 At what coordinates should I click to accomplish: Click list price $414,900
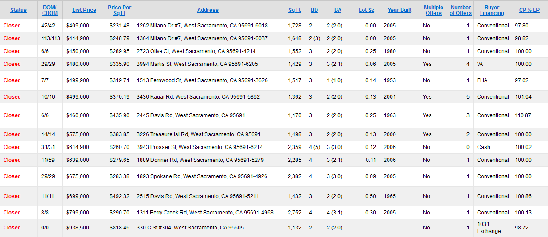(78, 38)
